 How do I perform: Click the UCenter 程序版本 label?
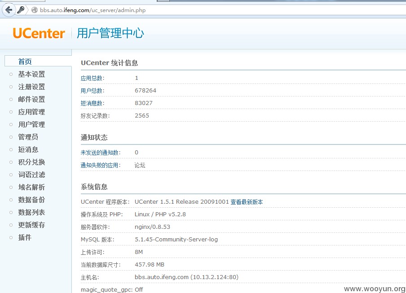pos(105,202)
